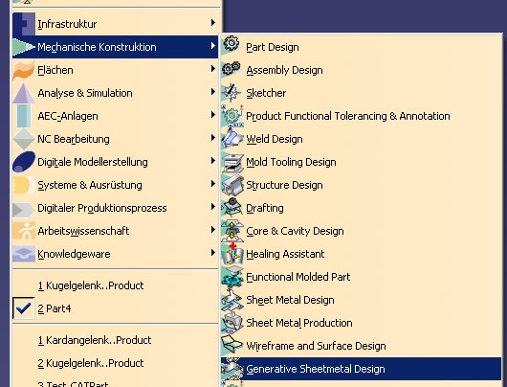This screenshot has width=507, height=387.
Task: Open the 1 Kardangelenk..Product recent file
Action: click(95, 340)
